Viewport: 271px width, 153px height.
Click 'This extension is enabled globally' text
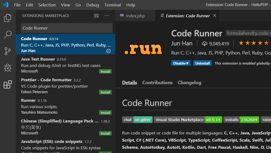[242, 63]
